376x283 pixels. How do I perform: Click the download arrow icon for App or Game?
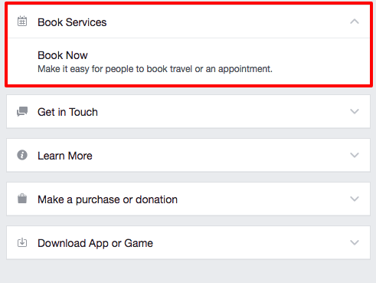(22, 242)
